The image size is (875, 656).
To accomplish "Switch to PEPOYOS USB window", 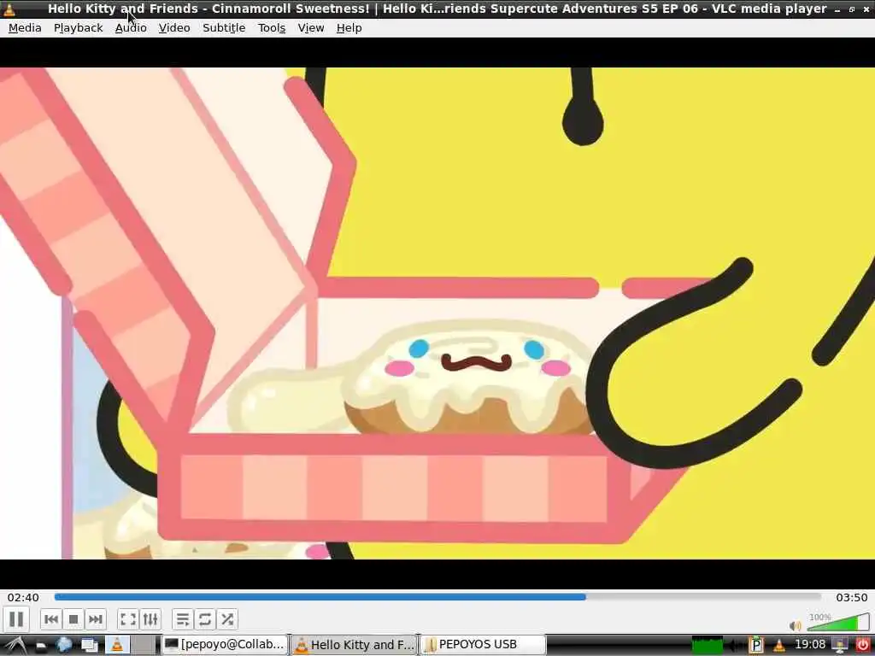I will (x=483, y=645).
